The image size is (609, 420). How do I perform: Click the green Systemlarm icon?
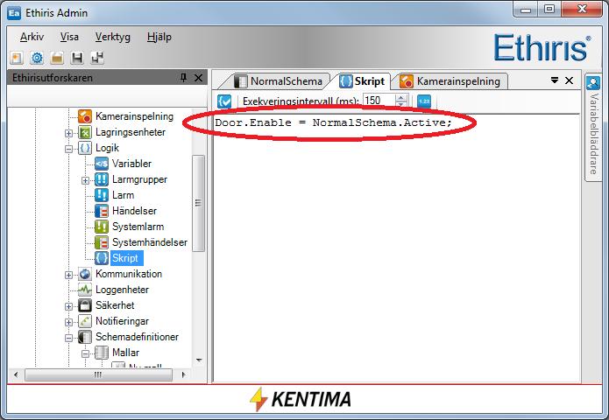click(102, 227)
